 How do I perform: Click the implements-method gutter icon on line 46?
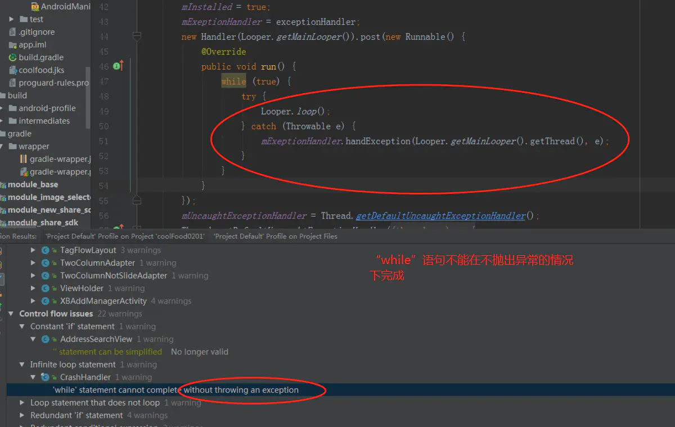pos(118,66)
